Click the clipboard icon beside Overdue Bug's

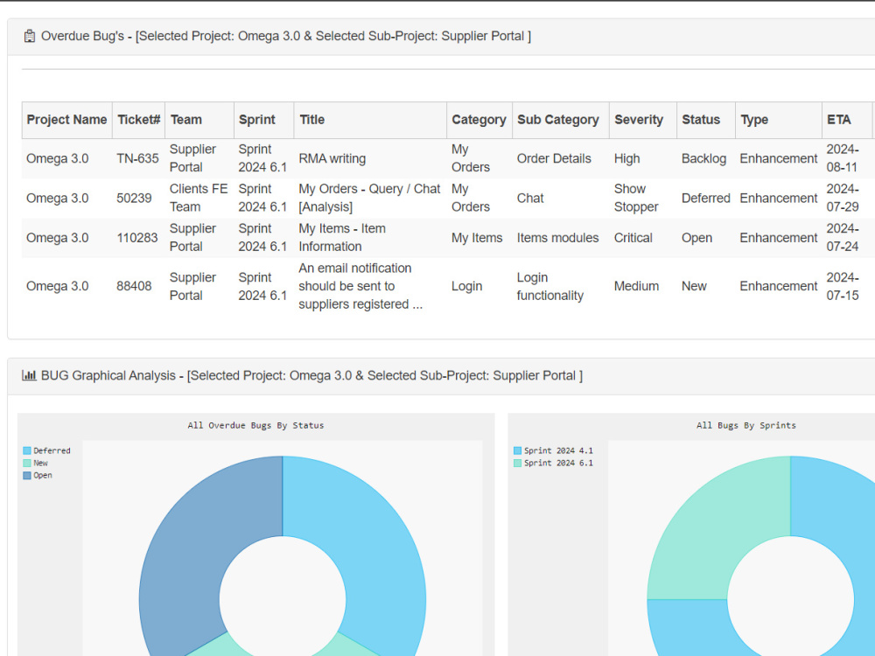pyautogui.click(x=30, y=36)
